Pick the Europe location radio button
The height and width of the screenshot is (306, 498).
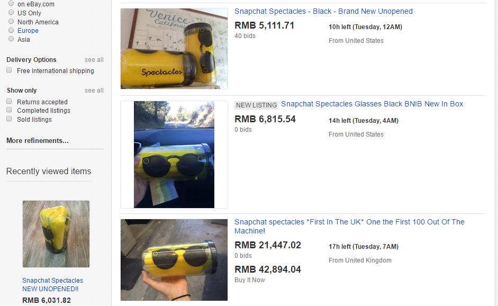[x=11, y=30]
